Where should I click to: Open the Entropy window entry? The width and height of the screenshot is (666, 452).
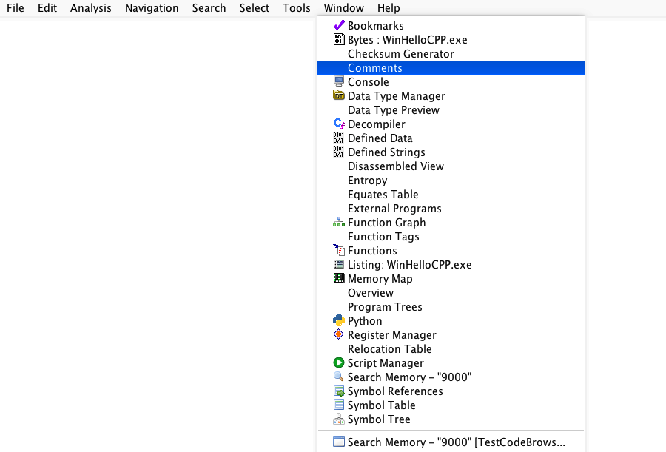click(x=368, y=181)
